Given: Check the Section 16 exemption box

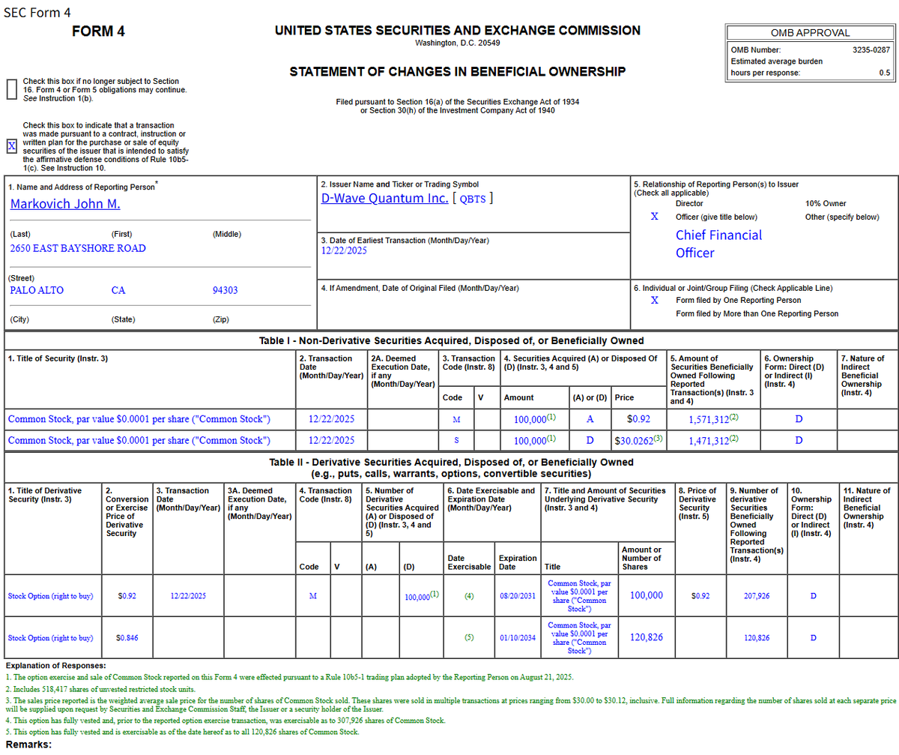Looking at the screenshot, I should [12, 89].
